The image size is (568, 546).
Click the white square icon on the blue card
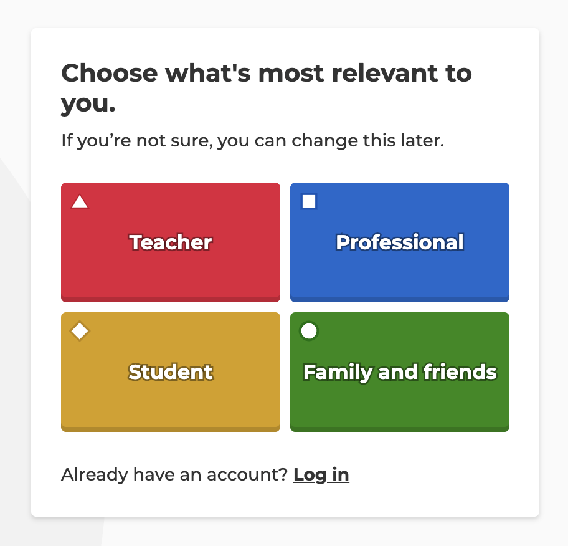coord(309,201)
